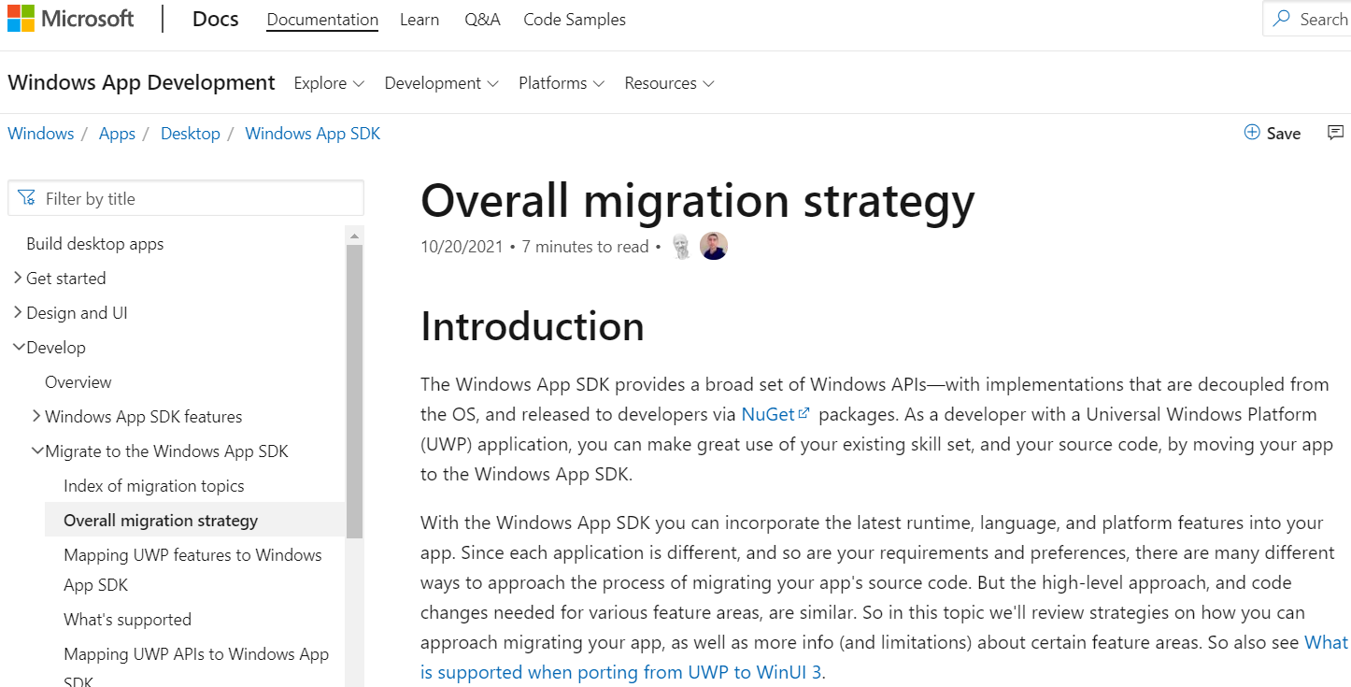Screen dimensions: 1351x687
Task: Click the second contributor avatar photo
Action: [x=714, y=247]
